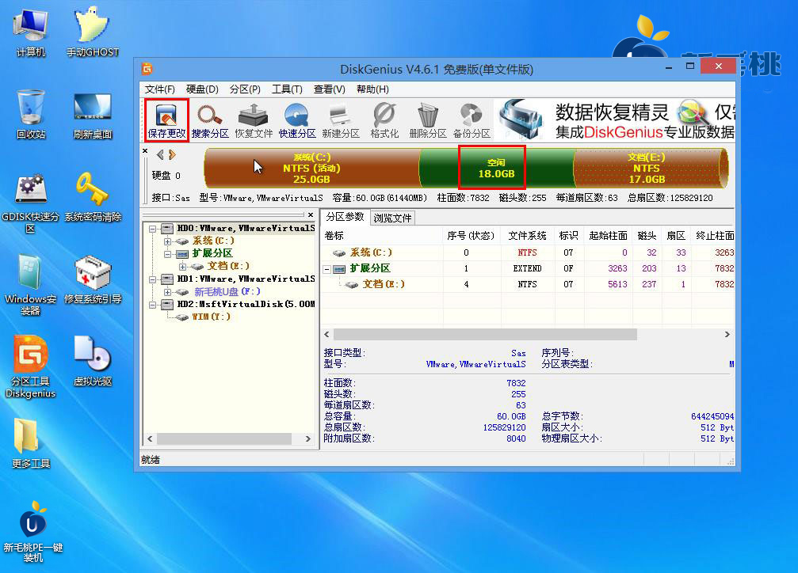Open the 帮助(H) menu
Viewport: 798px width, 573px height.
[372, 89]
